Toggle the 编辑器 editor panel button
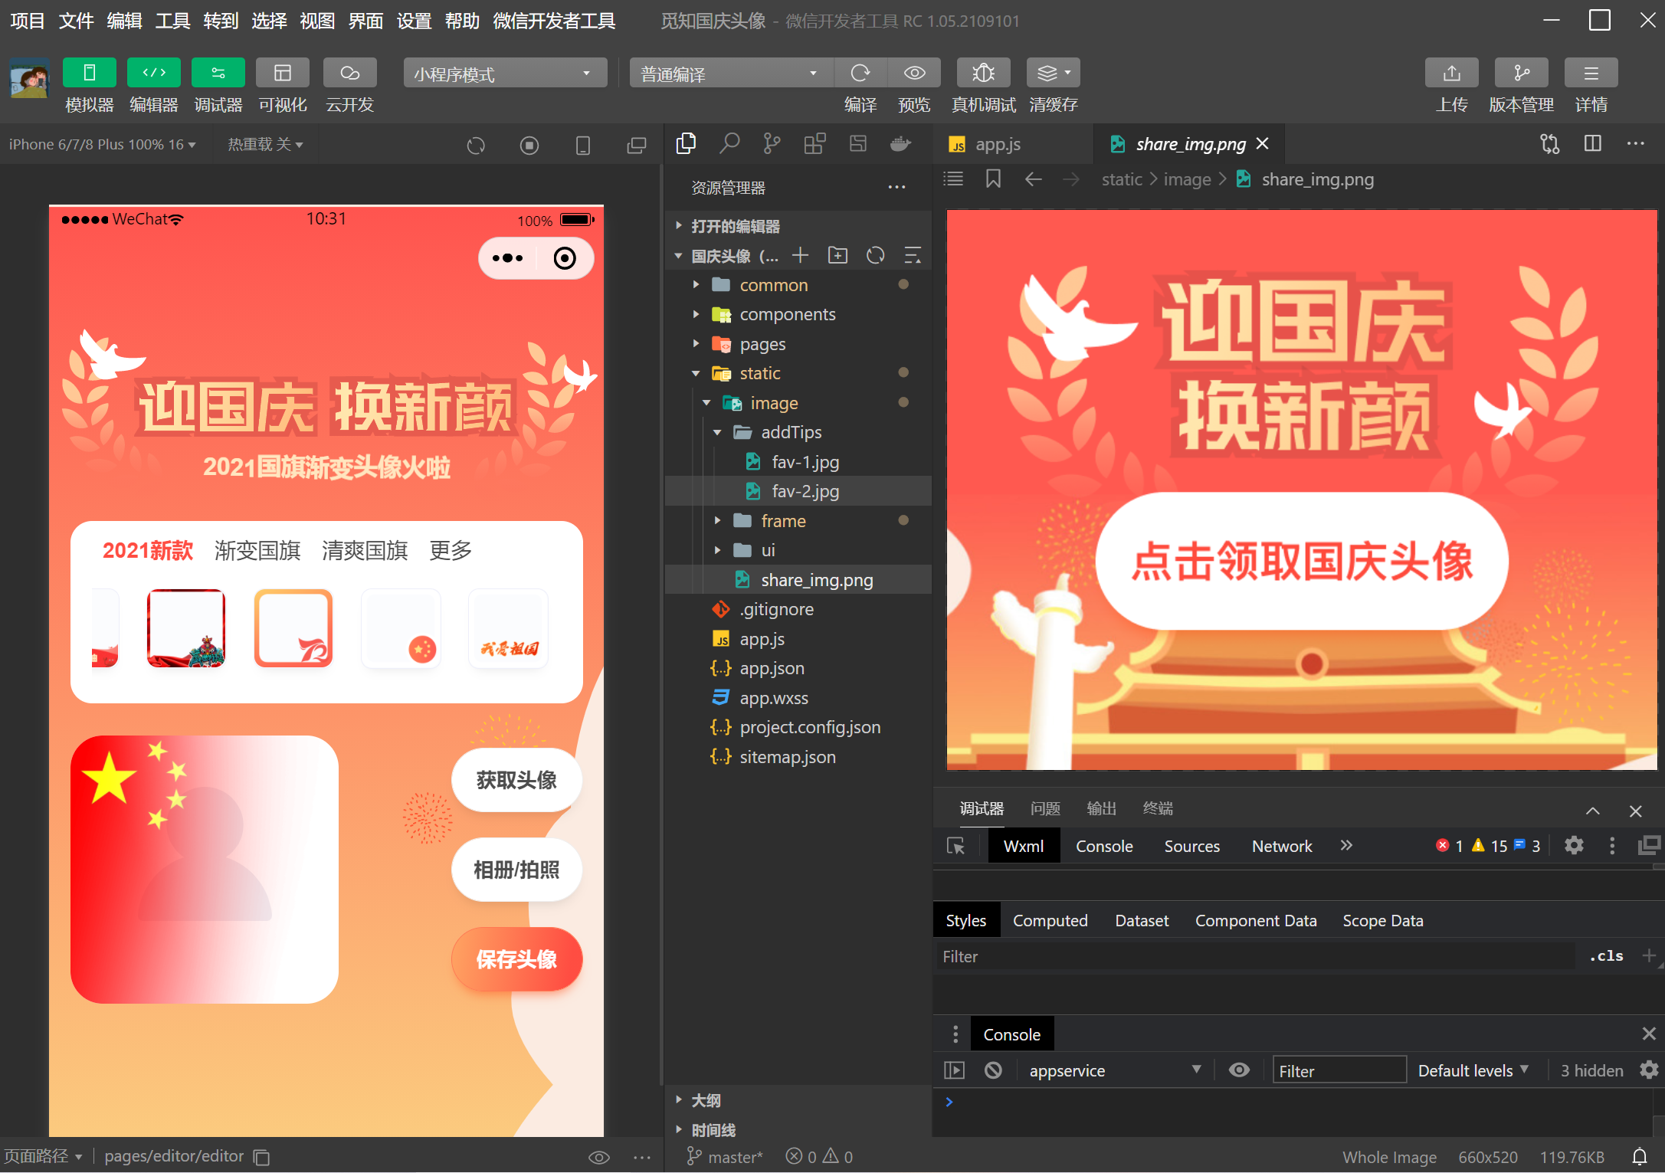 click(154, 73)
